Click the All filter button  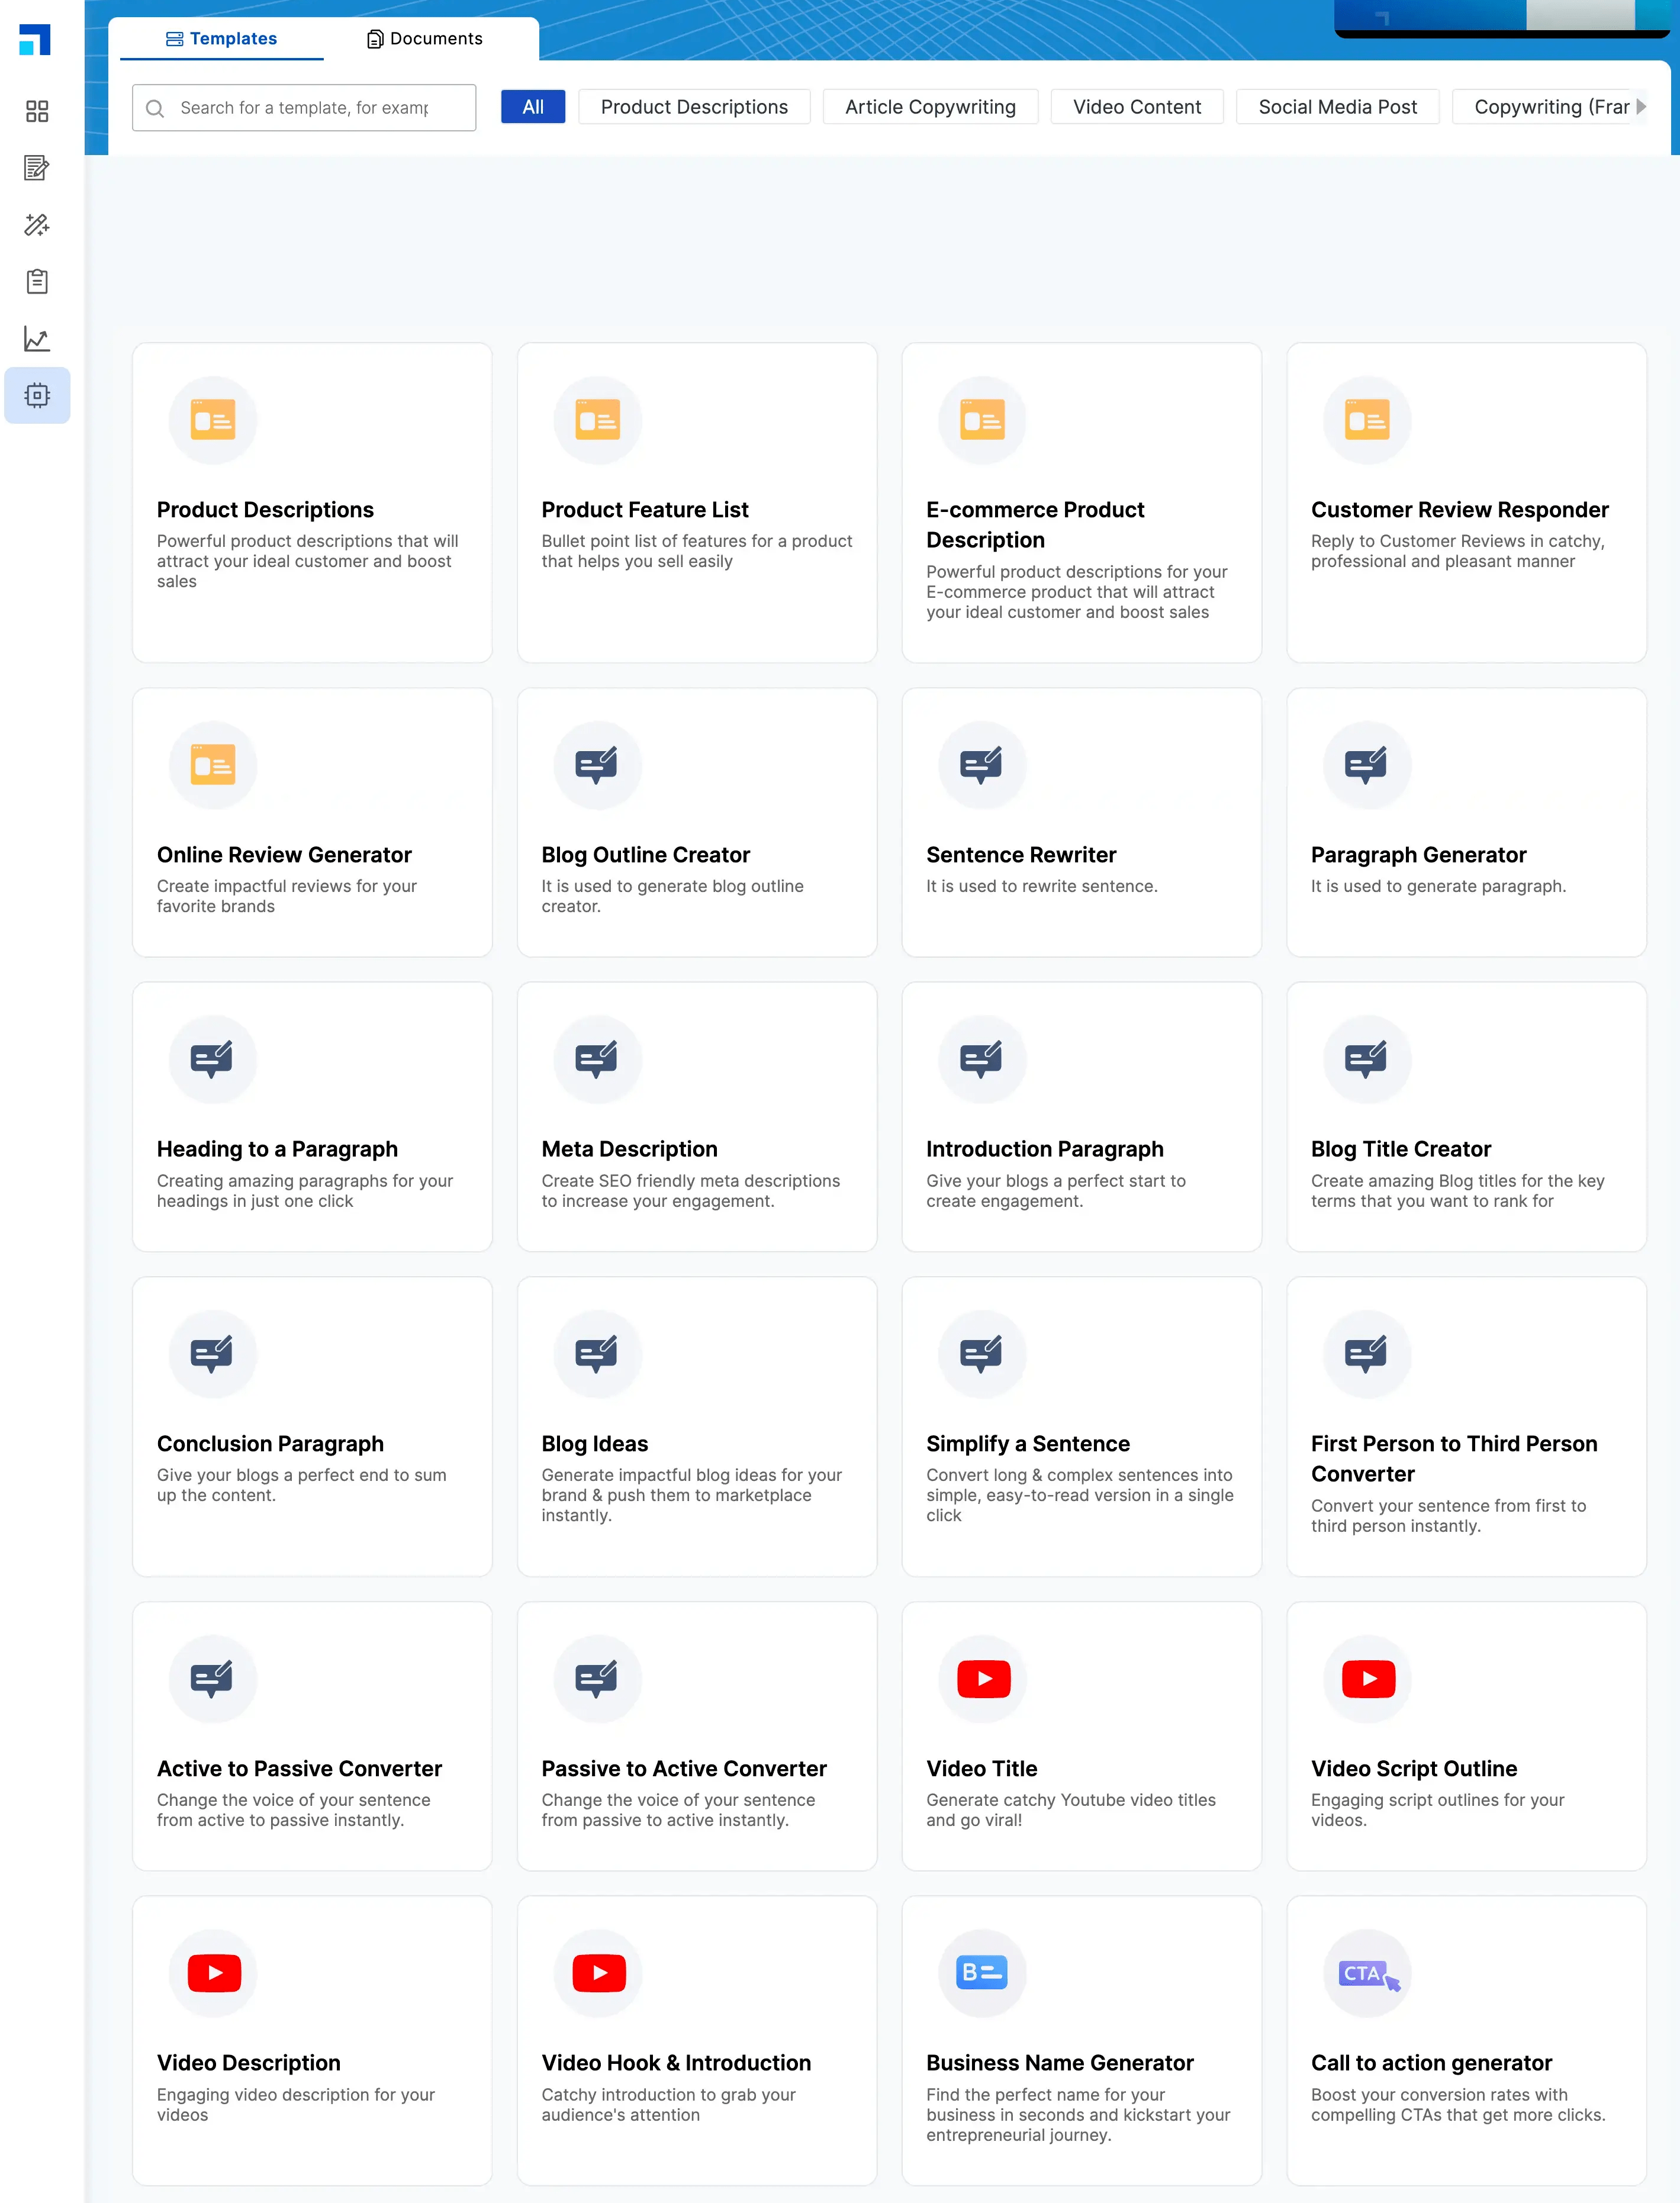pos(533,107)
